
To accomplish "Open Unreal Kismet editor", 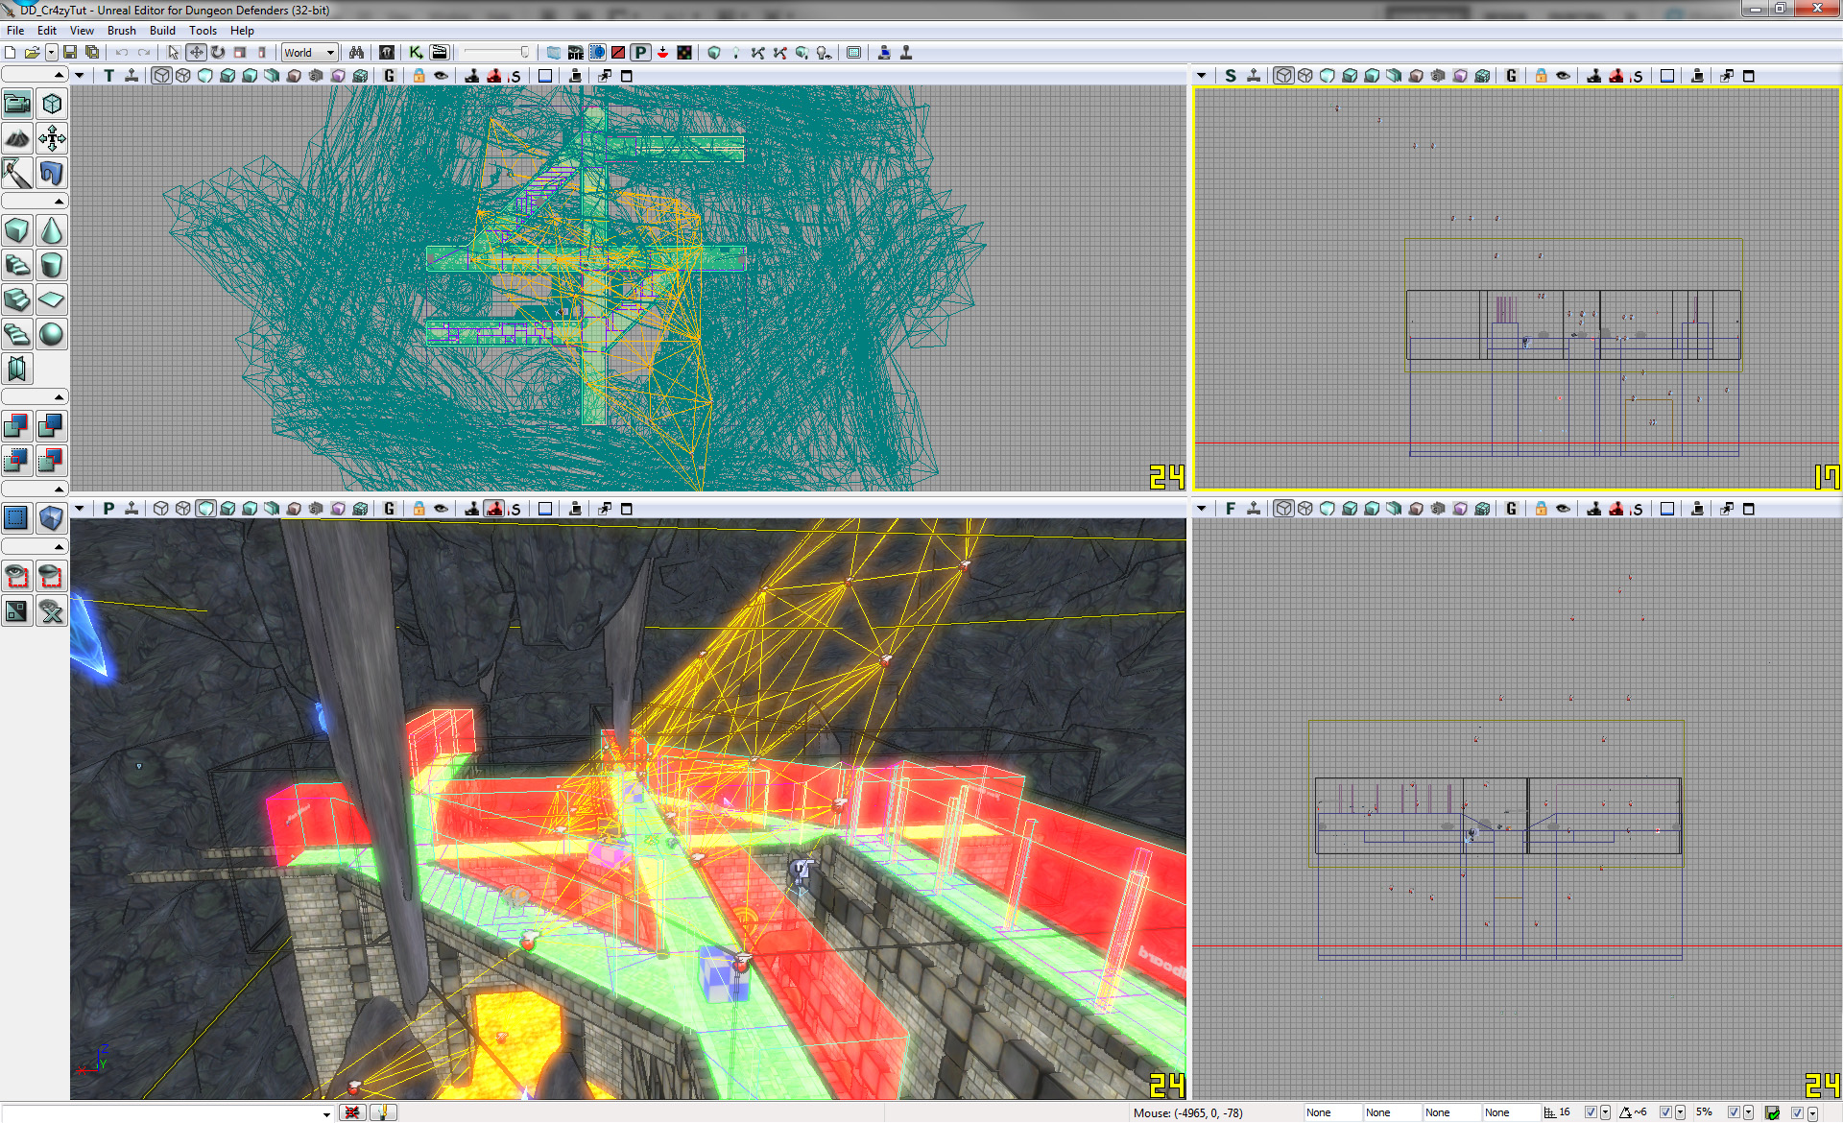I will [x=416, y=53].
